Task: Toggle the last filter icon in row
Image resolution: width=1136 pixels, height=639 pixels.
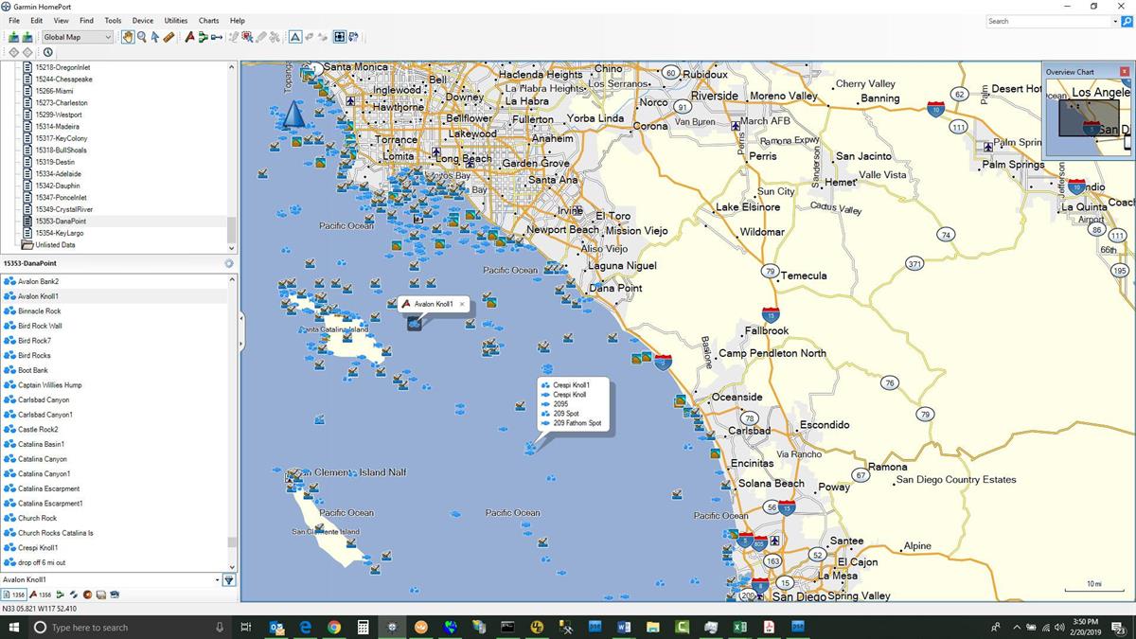Action: click(x=115, y=595)
